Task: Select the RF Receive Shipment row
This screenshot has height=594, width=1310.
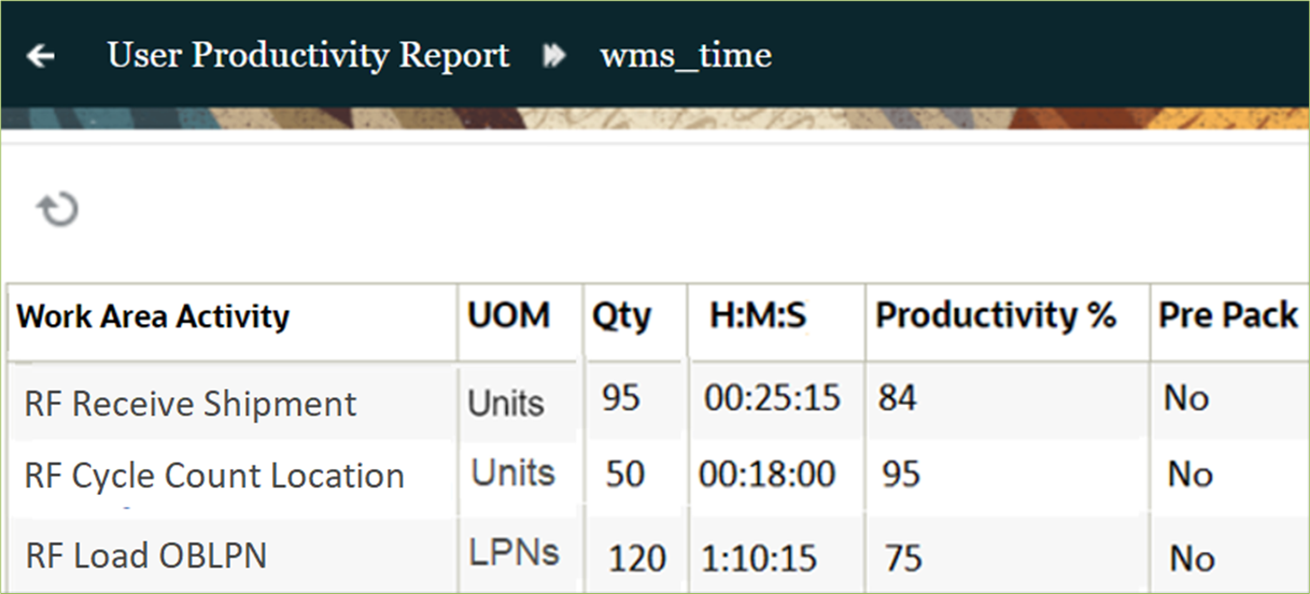Action: tap(189, 402)
